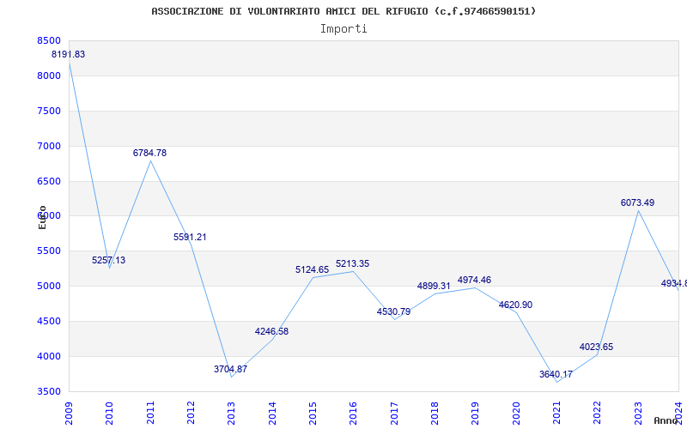The image size is (687, 429).
Task: Select the data label 5213.35
Action: [353, 264]
